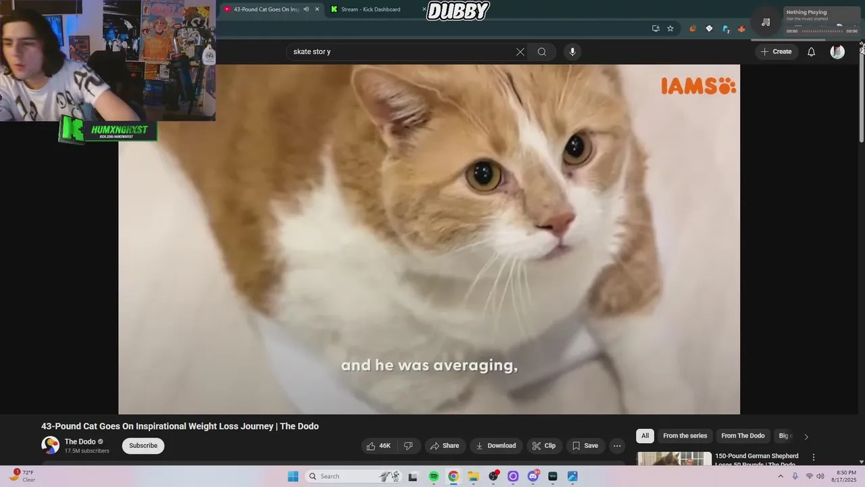Open the purple circle app in taskbar
This screenshot has height=487, width=865.
pyautogui.click(x=513, y=476)
